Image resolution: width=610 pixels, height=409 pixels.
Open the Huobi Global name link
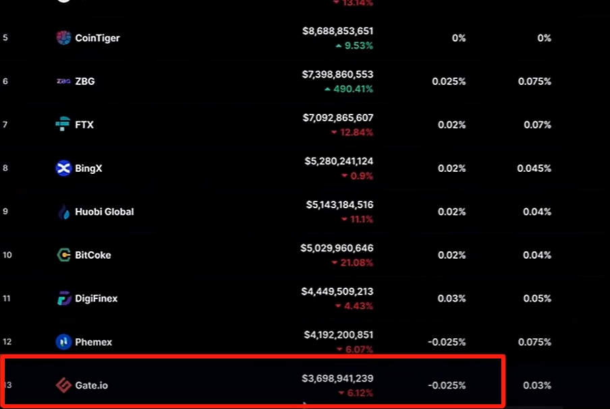tap(105, 212)
